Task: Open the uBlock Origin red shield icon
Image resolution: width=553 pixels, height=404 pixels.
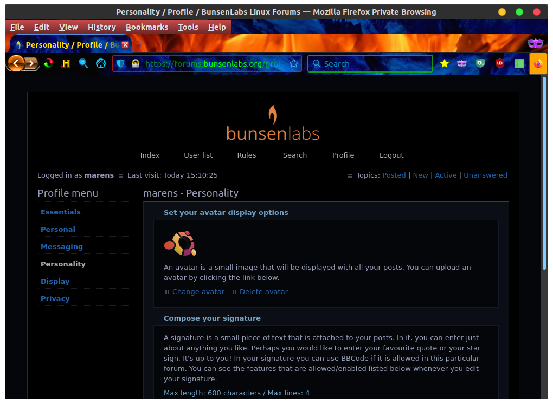Action: click(x=499, y=63)
